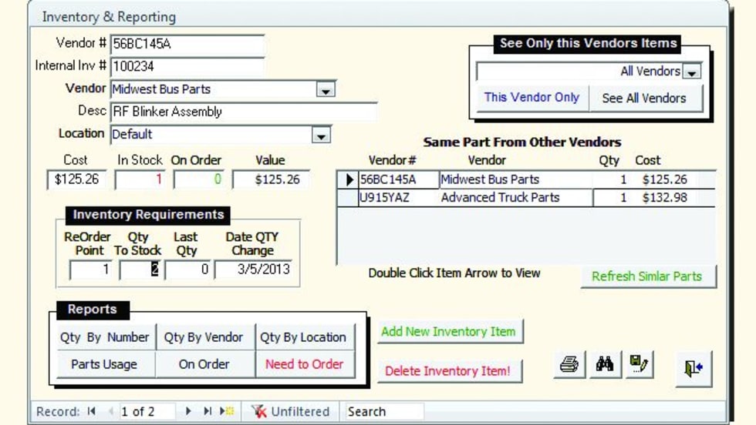Go to next record arrow
The image size is (756, 425).
(188, 411)
